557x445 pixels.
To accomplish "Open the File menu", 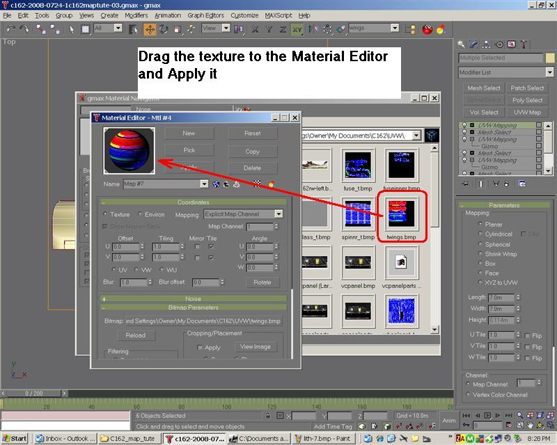I will (x=7, y=15).
